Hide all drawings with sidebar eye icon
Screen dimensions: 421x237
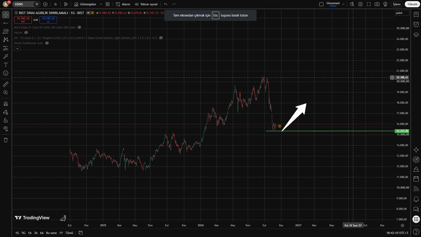click(x=6, y=129)
